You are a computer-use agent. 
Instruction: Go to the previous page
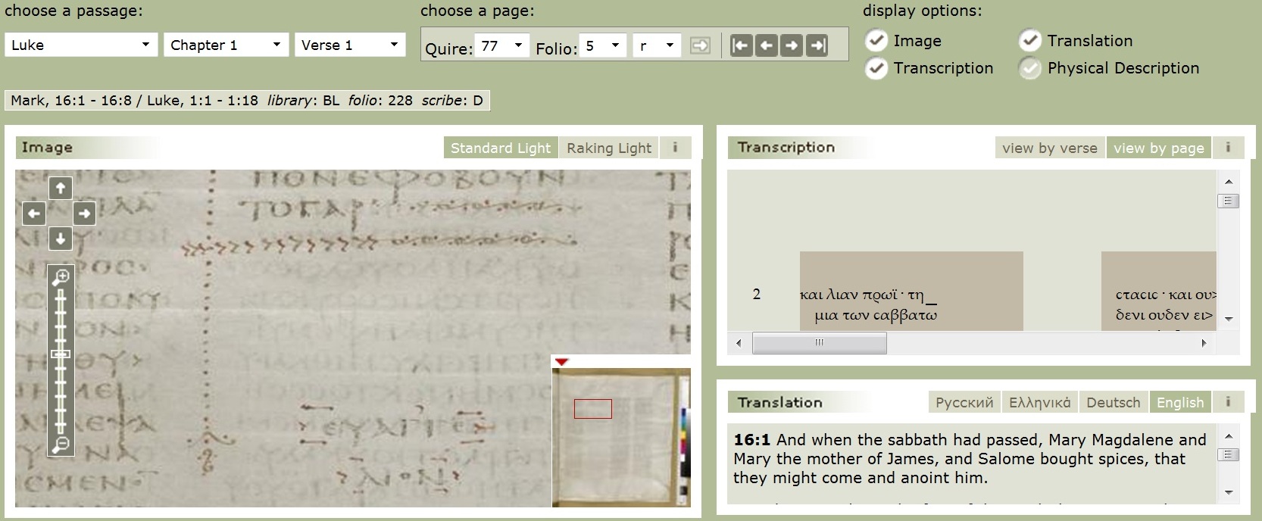(x=766, y=45)
